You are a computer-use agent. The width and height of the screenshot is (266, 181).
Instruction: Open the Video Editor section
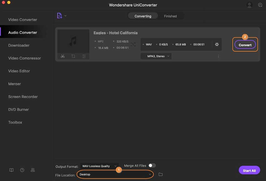coord(19,71)
